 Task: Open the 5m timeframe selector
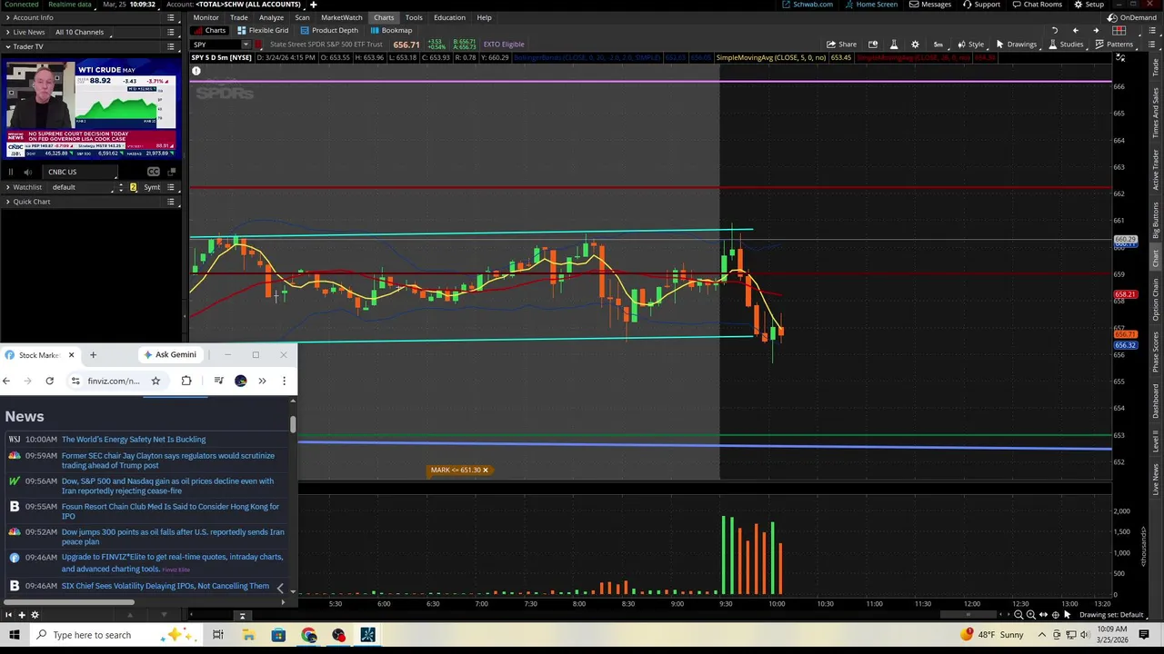(x=938, y=45)
